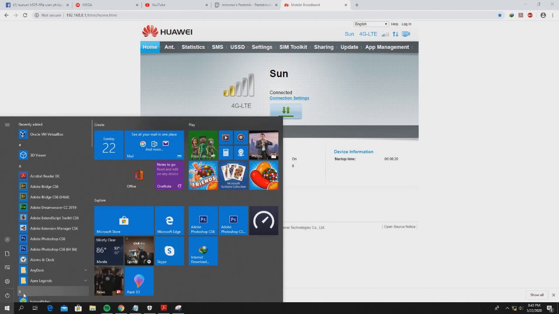Open the Skype tile
559x314 pixels.
click(169, 251)
